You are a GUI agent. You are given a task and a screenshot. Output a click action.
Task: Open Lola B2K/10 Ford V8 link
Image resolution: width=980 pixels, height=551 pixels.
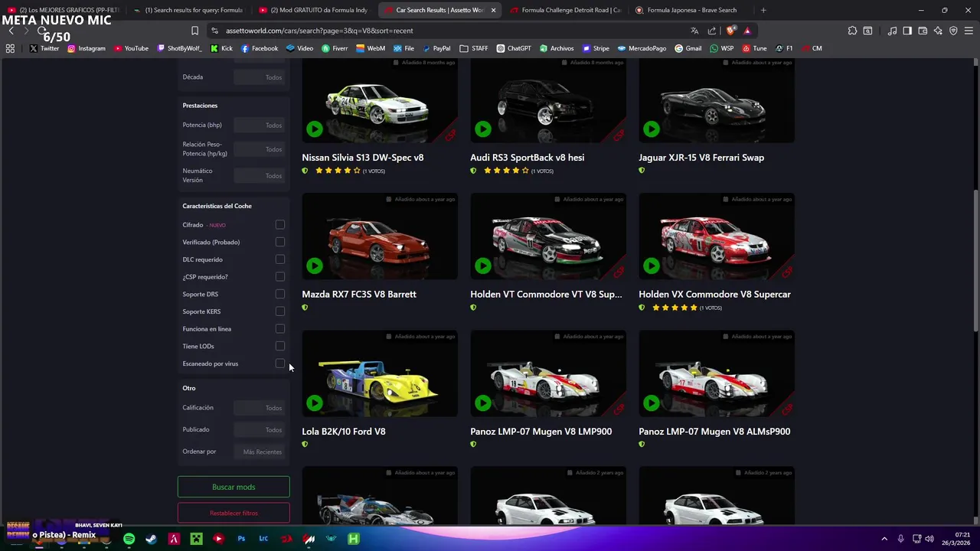[344, 432]
